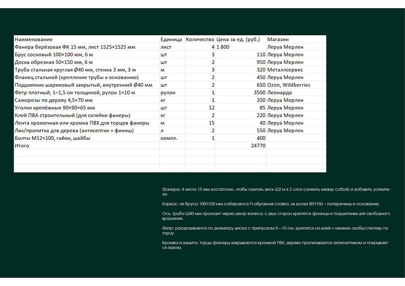Select the Количество column header
The height and width of the screenshot is (286, 405).
[200, 39]
